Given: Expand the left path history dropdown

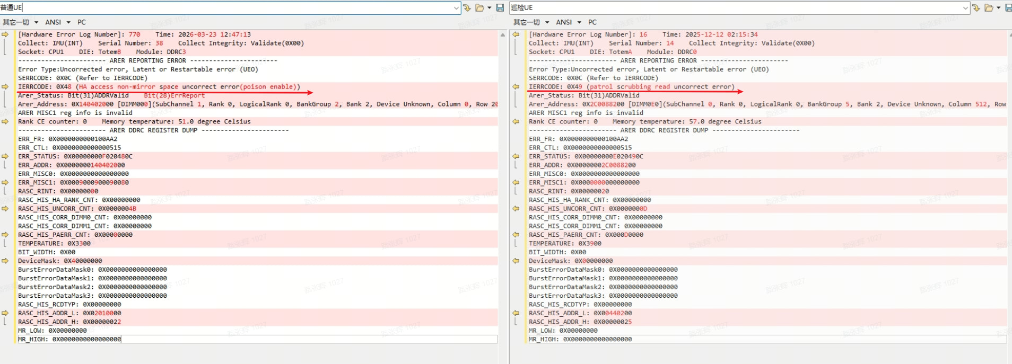Looking at the screenshot, I should pos(456,8).
